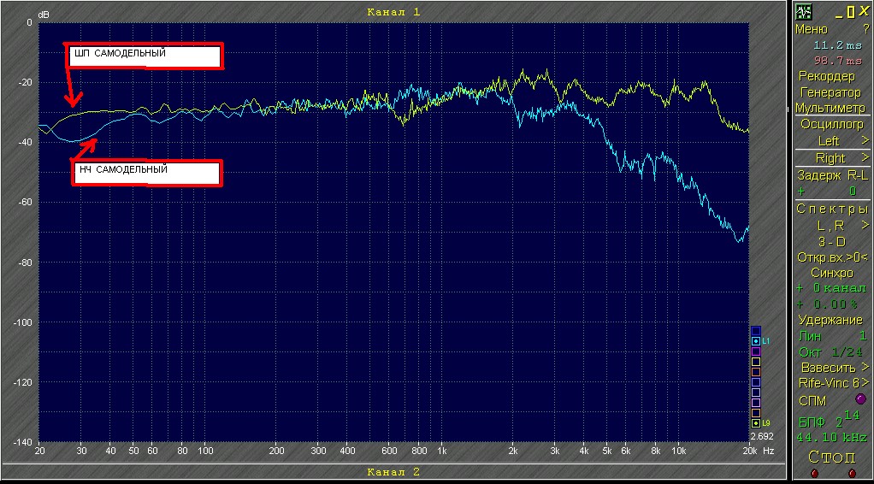Click the Стоп button
Image resolution: width=874 pixels, height=484 pixels.
click(831, 457)
